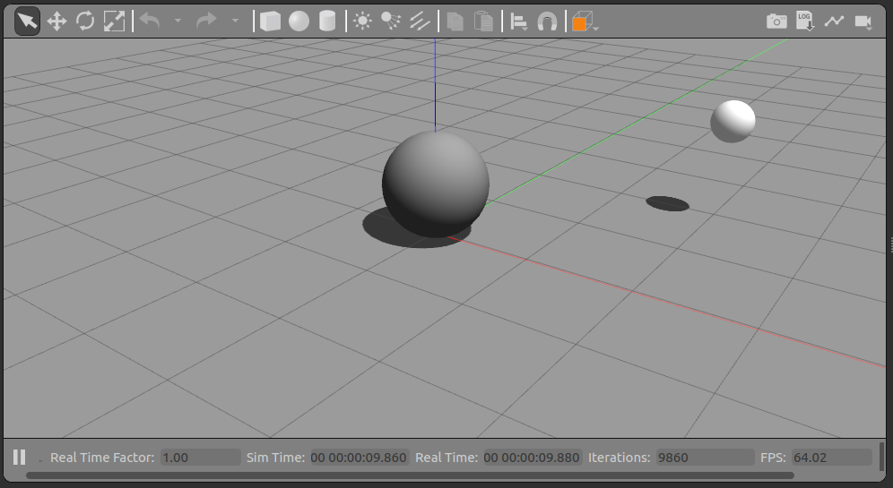Click the LOG data recording icon
This screenshot has height=488, width=893.
point(805,21)
